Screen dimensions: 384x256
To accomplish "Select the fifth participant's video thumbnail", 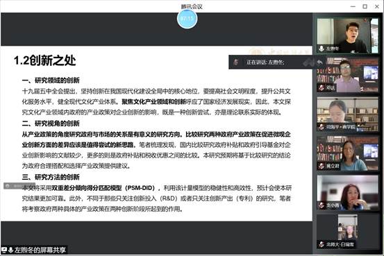I will click(347, 193).
